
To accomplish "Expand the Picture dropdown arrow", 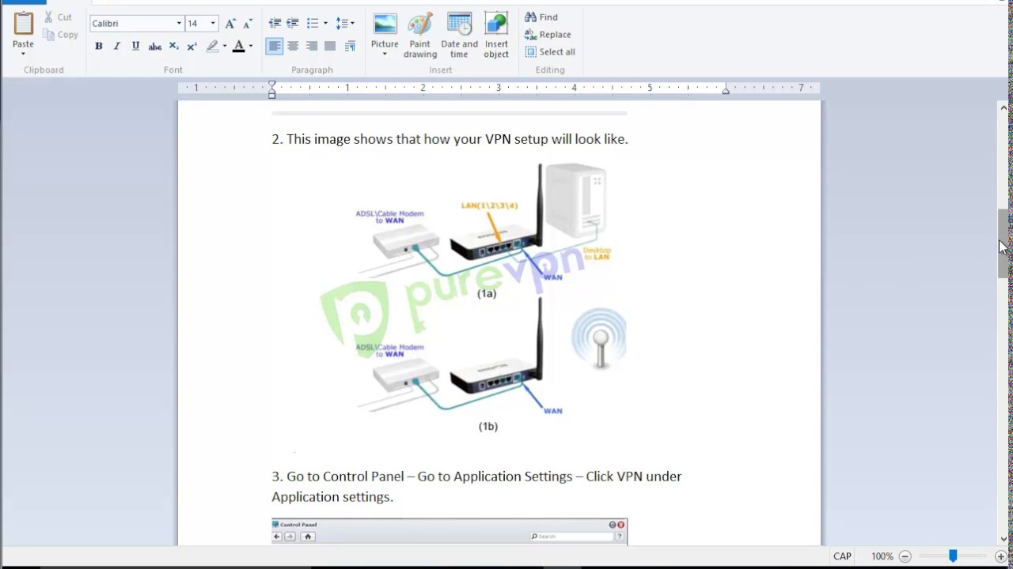I will click(385, 55).
